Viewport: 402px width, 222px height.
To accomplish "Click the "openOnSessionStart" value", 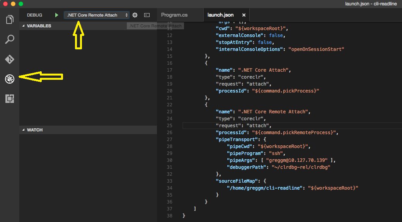I will pyautogui.click(x=316, y=49).
